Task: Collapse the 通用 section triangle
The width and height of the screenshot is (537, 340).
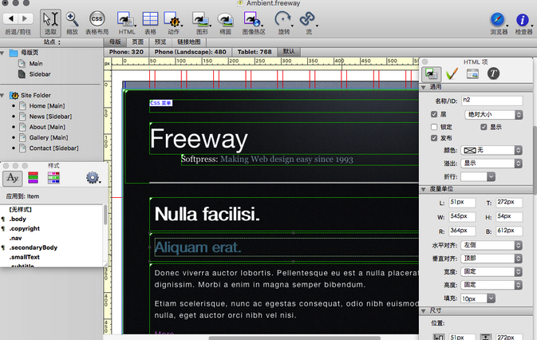Action: click(x=424, y=87)
